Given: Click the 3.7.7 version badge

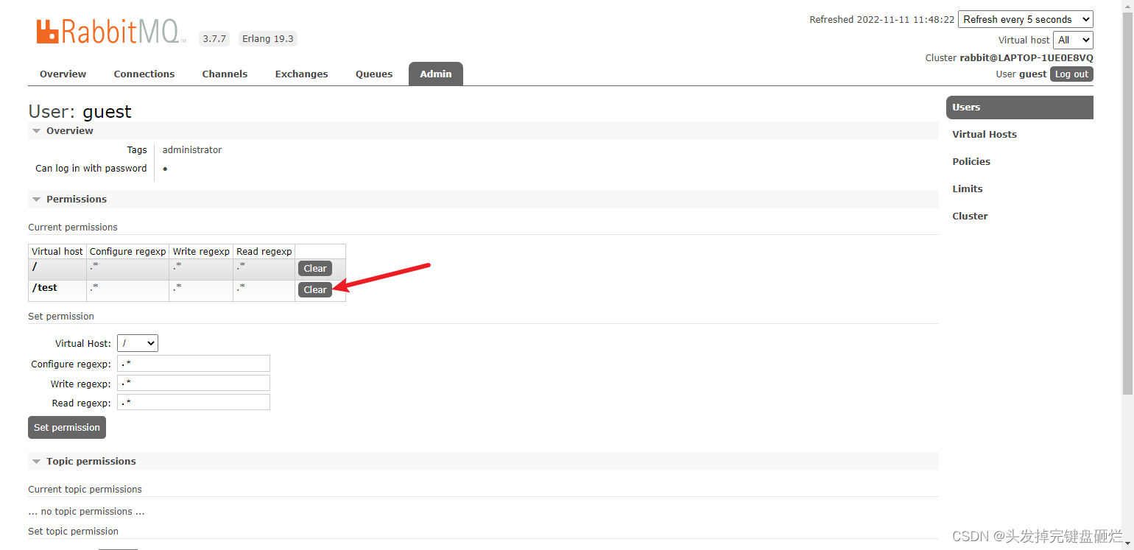Looking at the screenshot, I should (x=215, y=38).
